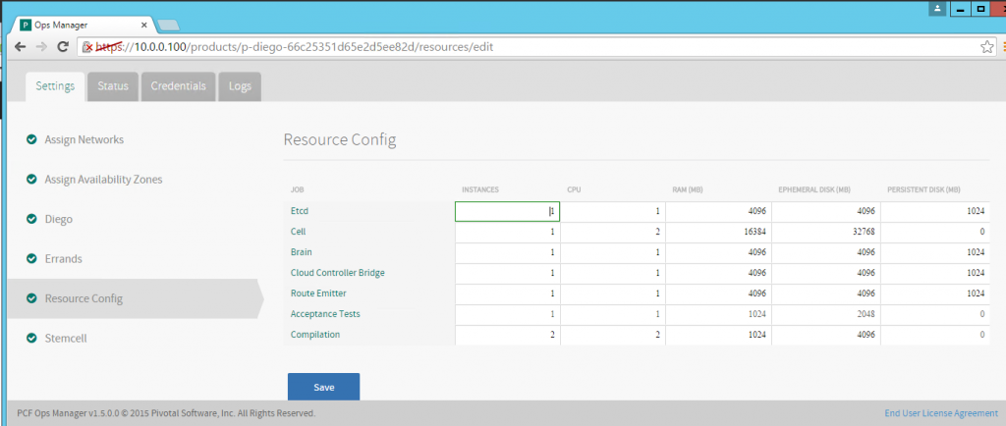
Task: Click the Stemcell green checkmark icon
Action: click(x=30, y=339)
